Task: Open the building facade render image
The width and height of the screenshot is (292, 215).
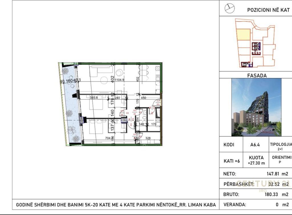Action: [256, 107]
